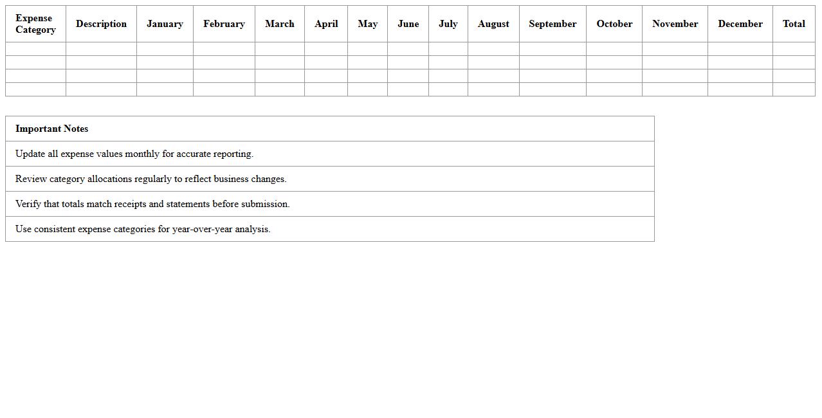
Task: Click the Total column header
Action: click(794, 24)
